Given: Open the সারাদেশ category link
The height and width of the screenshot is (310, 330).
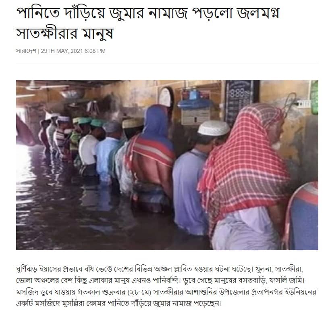Looking at the screenshot, I should point(26,51).
